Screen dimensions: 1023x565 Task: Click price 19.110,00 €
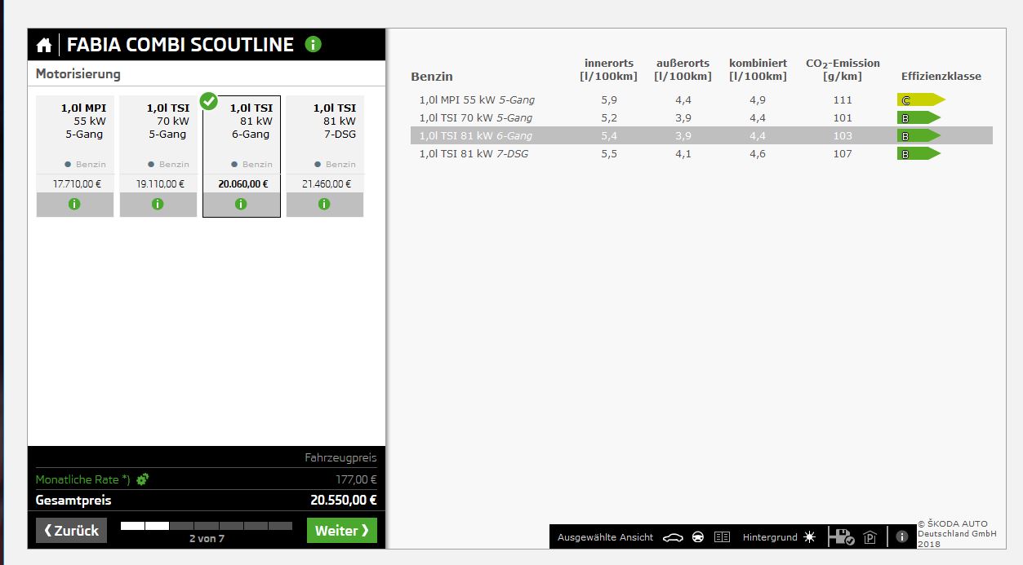[160, 184]
